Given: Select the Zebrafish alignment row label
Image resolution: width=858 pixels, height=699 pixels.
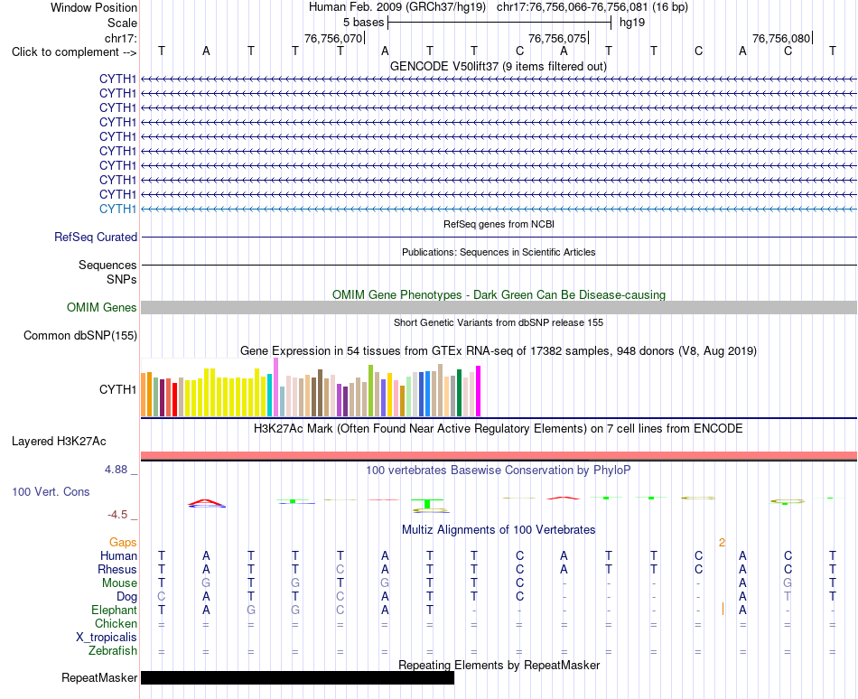Looking at the screenshot, I should point(113,651).
